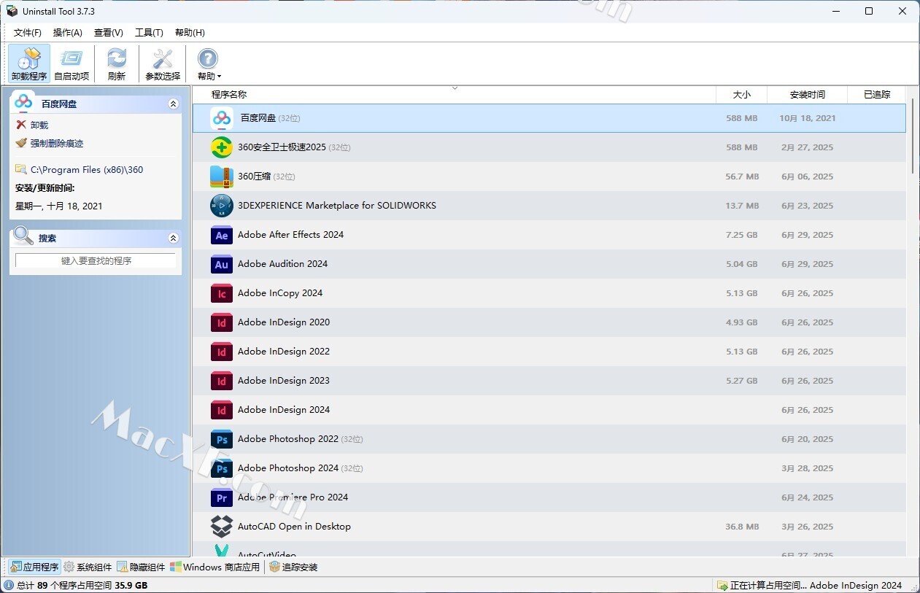Viewport: 920px width, 593px height.
Task: Select the 百度网盘 icon in list
Action: click(222, 118)
